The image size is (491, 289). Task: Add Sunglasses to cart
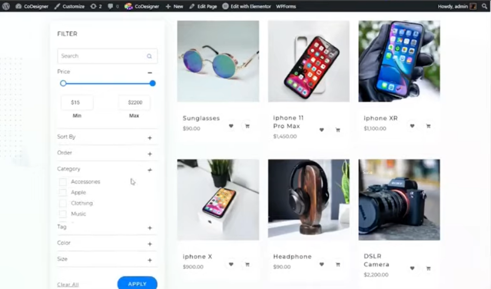(x=247, y=126)
